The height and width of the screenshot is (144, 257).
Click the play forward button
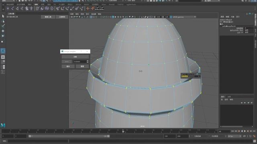click(245, 131)
